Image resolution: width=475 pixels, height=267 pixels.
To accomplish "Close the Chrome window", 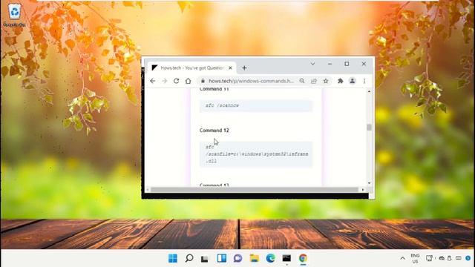I will [x=364, y=64].
